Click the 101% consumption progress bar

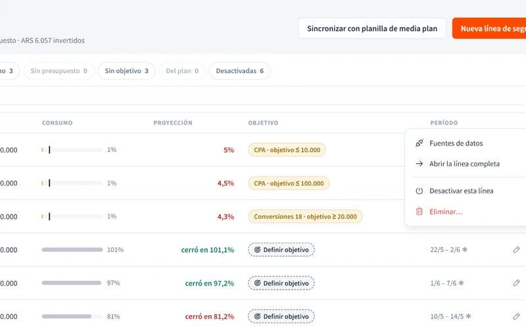(x=72, y=249)
